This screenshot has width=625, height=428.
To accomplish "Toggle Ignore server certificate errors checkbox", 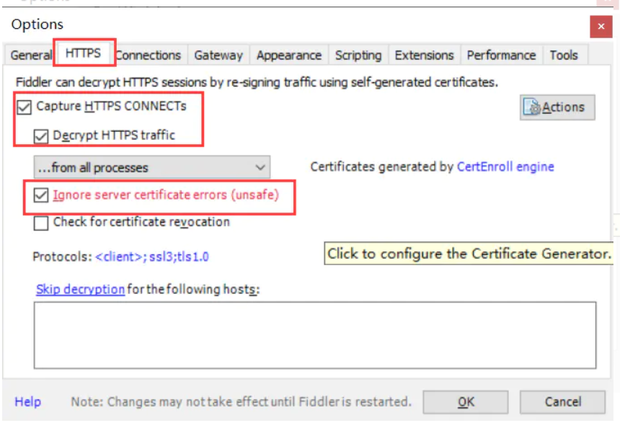I will [x=40, y=195].
